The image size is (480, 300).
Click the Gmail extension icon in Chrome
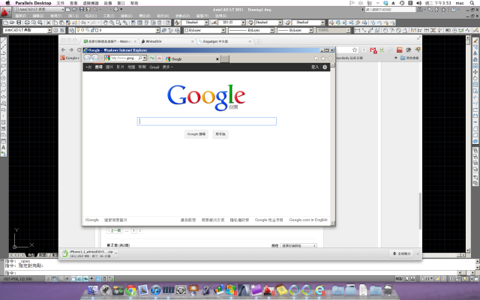(373, 50)
